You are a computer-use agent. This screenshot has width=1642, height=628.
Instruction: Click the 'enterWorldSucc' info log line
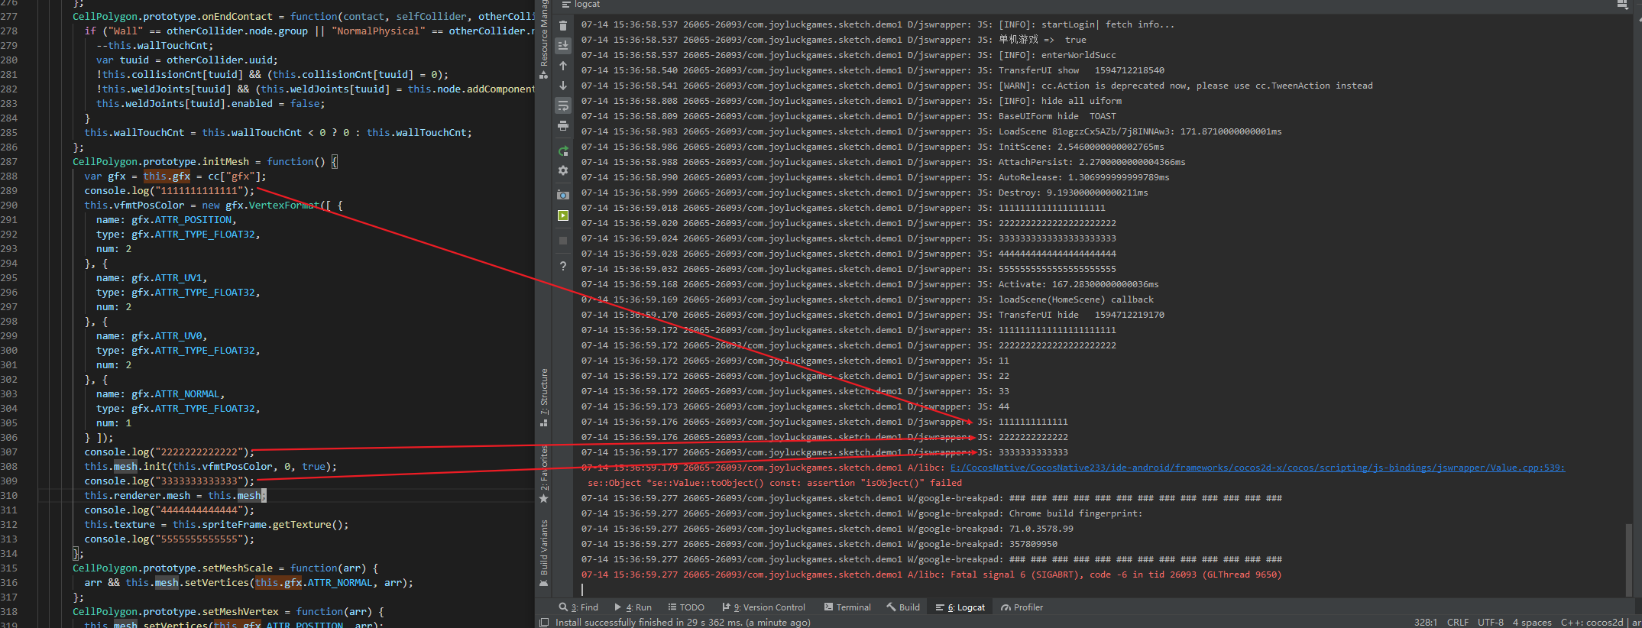pos(848,55)
